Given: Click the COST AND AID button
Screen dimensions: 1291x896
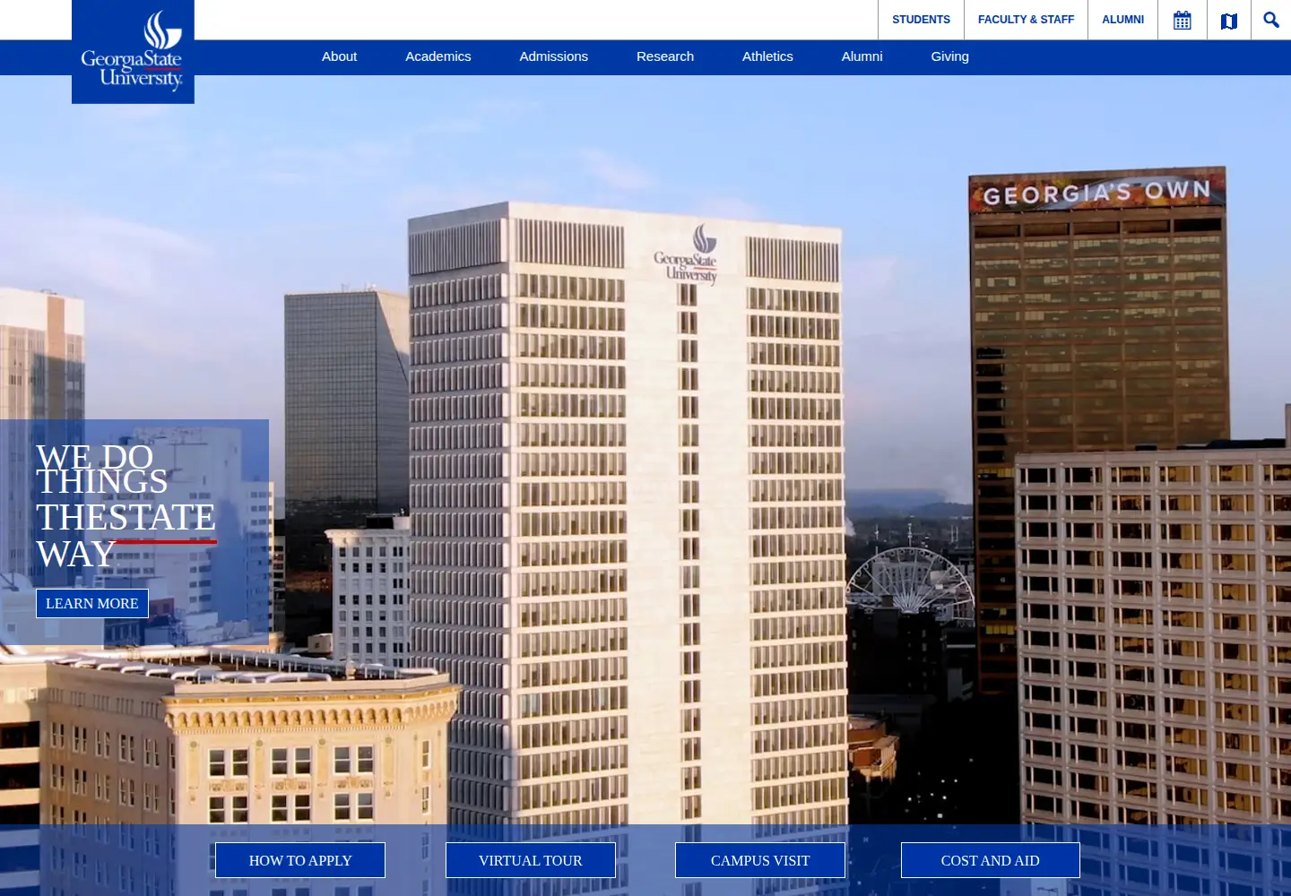Looking at the screenshot, I should pyautogui.click(x=991, y=860).
